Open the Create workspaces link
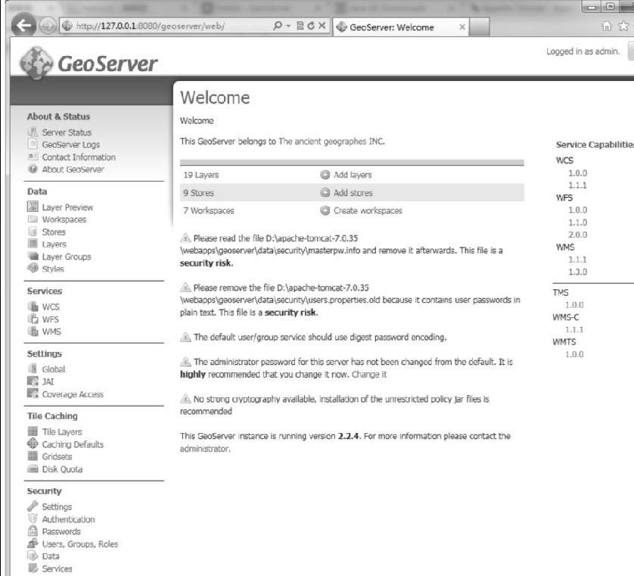This screenshot has height=576, width=634. point(368,210)
